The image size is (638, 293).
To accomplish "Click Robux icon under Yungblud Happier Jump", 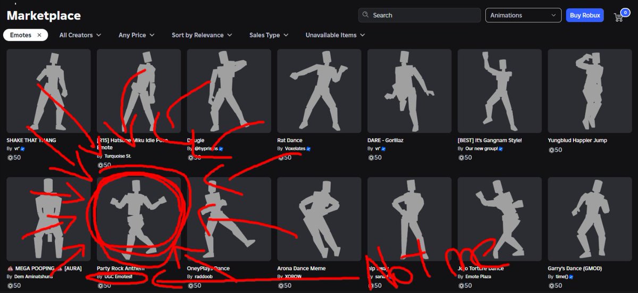I will point(551,150).
